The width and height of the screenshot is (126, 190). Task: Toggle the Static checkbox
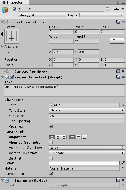tap(107, 9)
